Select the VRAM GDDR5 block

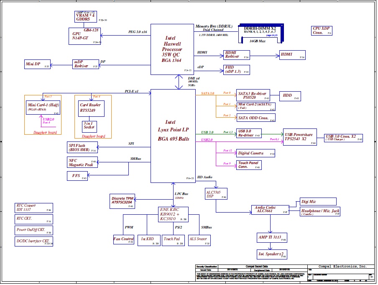[85, 16]
